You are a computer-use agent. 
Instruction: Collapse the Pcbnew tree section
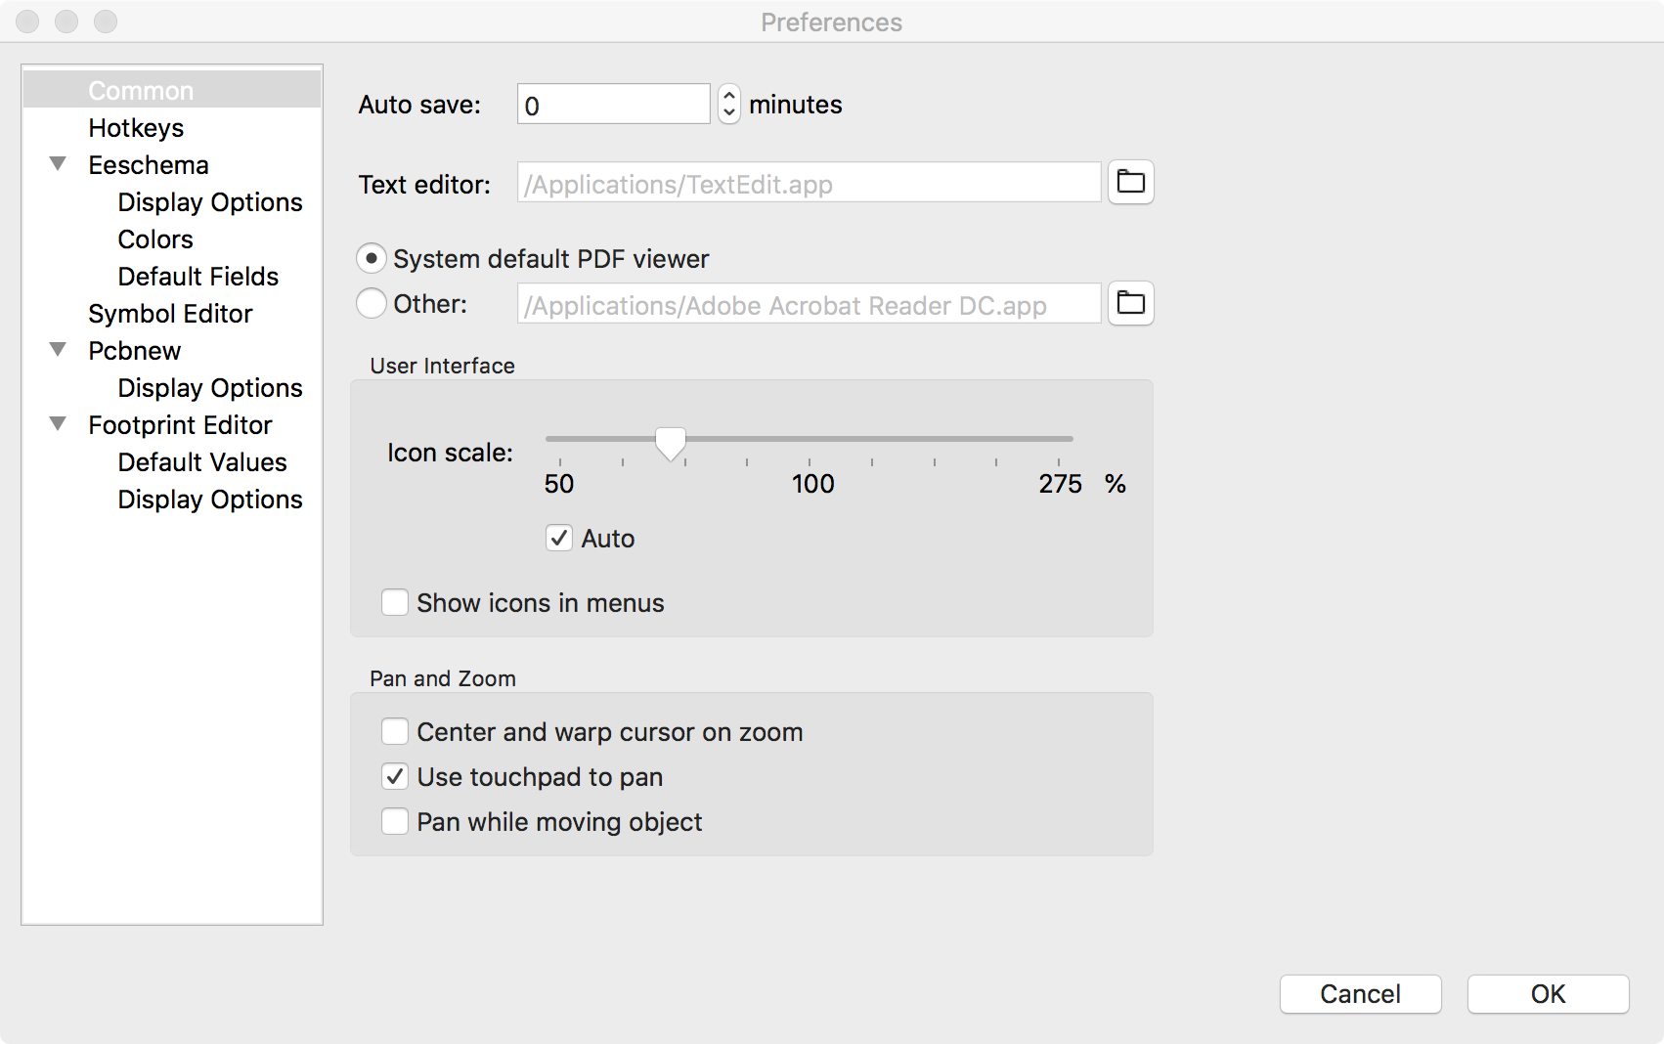(59, 350)
